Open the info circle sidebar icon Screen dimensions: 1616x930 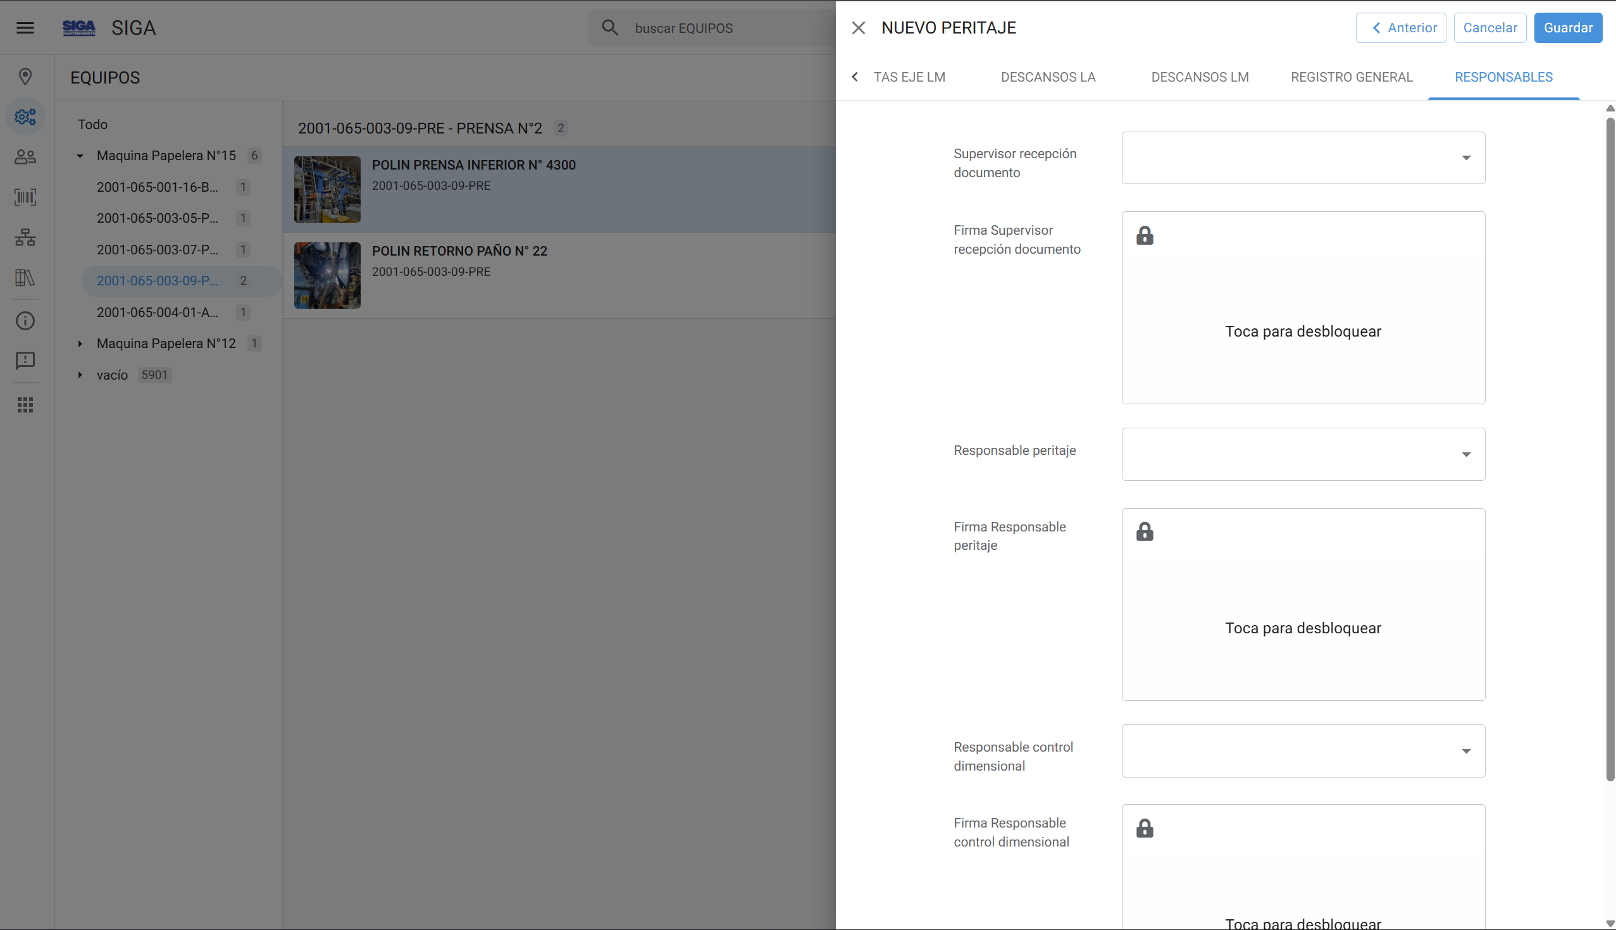point(25,321)
